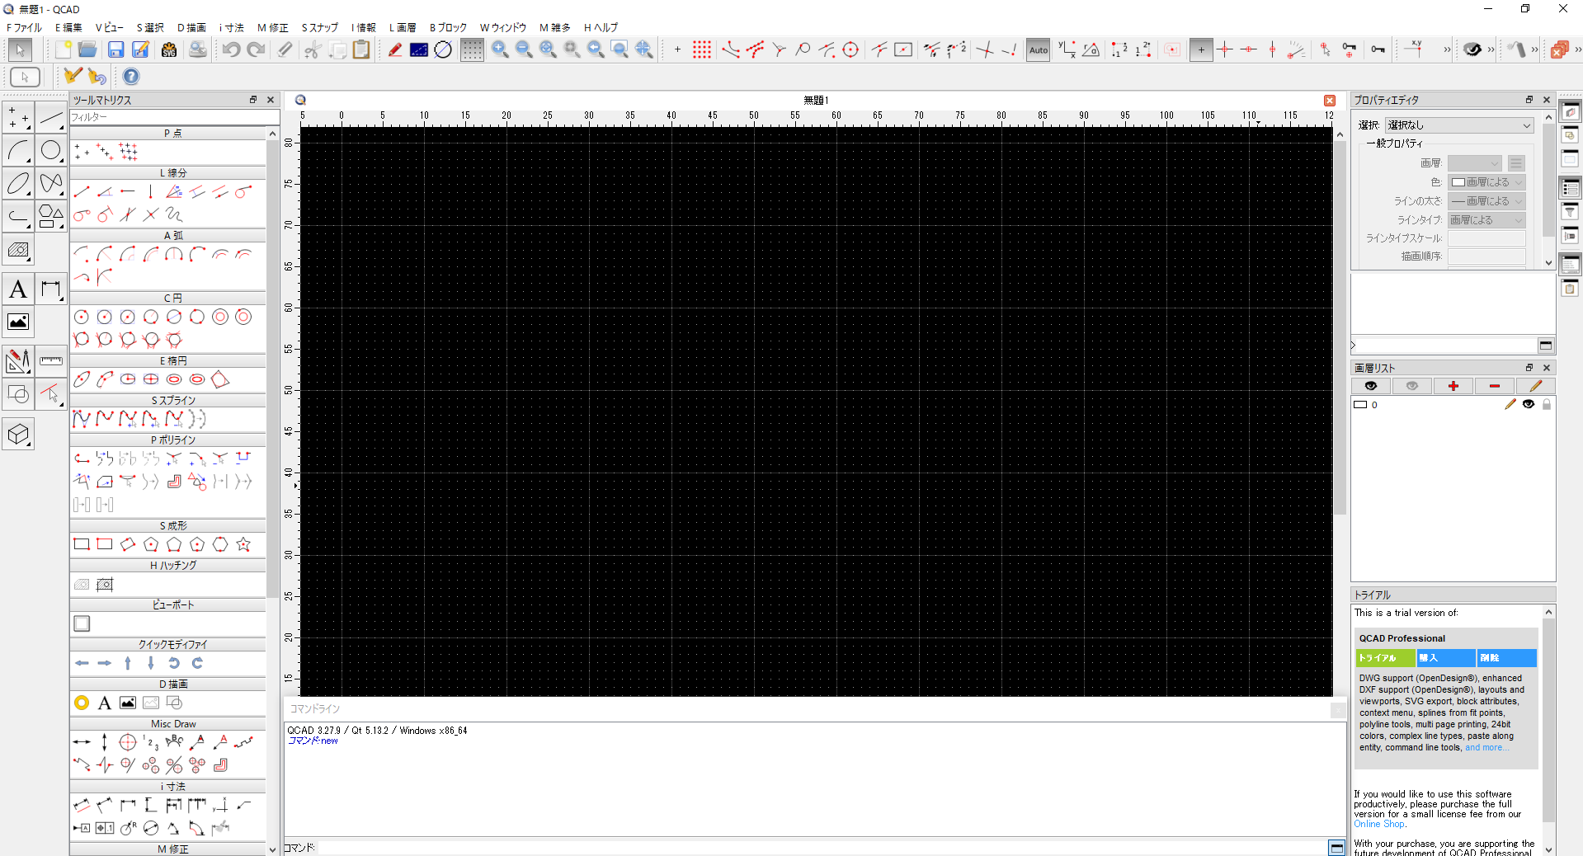Open the ラインタイプ linetype dropdown

[1487, 220]
